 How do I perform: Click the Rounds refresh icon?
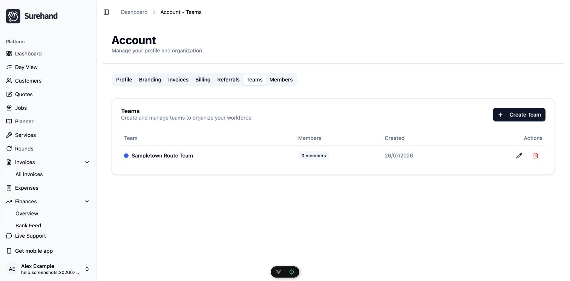[x=9, y=149]
